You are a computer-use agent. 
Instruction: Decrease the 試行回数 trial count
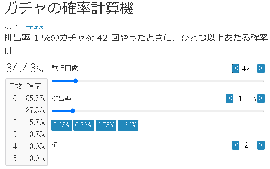[x=236, y=68]
